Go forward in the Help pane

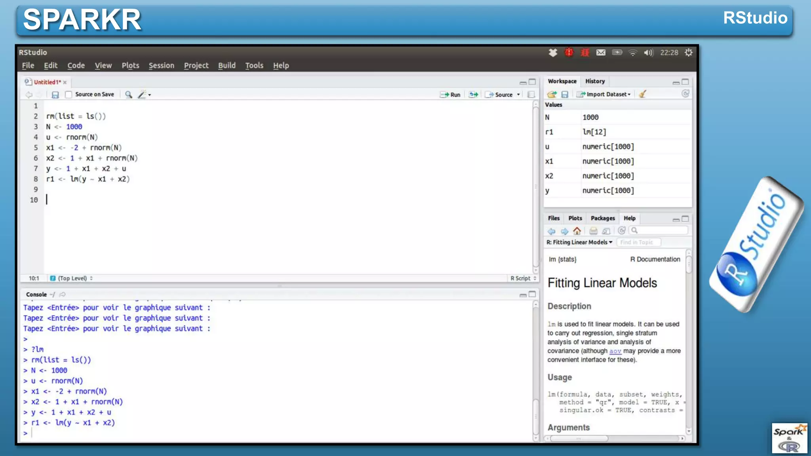click(x=565, y=231)
